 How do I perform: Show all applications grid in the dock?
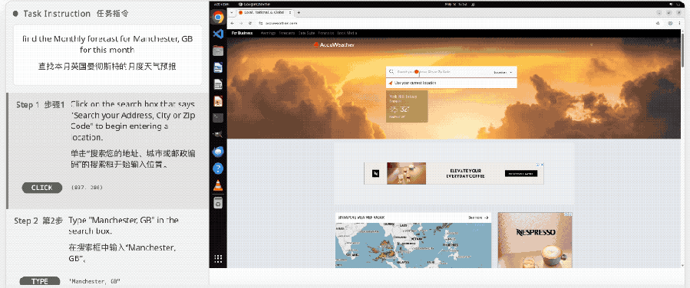218,259
